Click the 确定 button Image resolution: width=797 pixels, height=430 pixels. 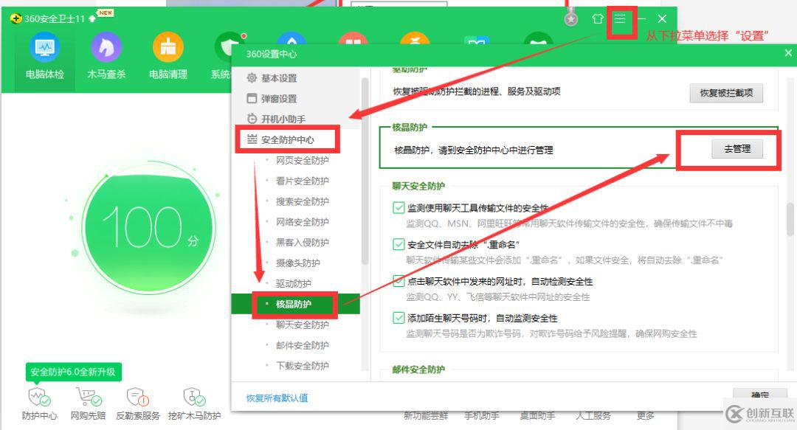point(760,395)
